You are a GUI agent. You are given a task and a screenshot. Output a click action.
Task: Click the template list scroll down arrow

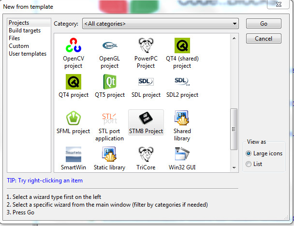[234, 167]
